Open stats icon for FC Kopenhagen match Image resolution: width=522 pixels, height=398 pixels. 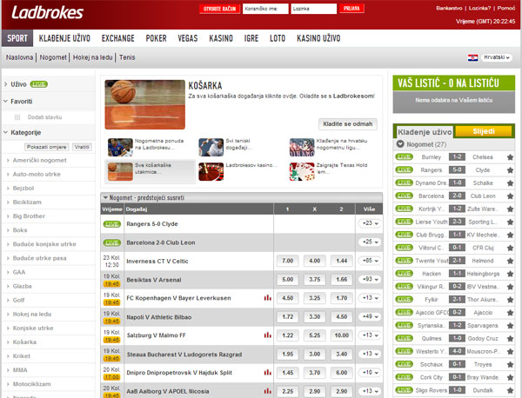(268, 297)
